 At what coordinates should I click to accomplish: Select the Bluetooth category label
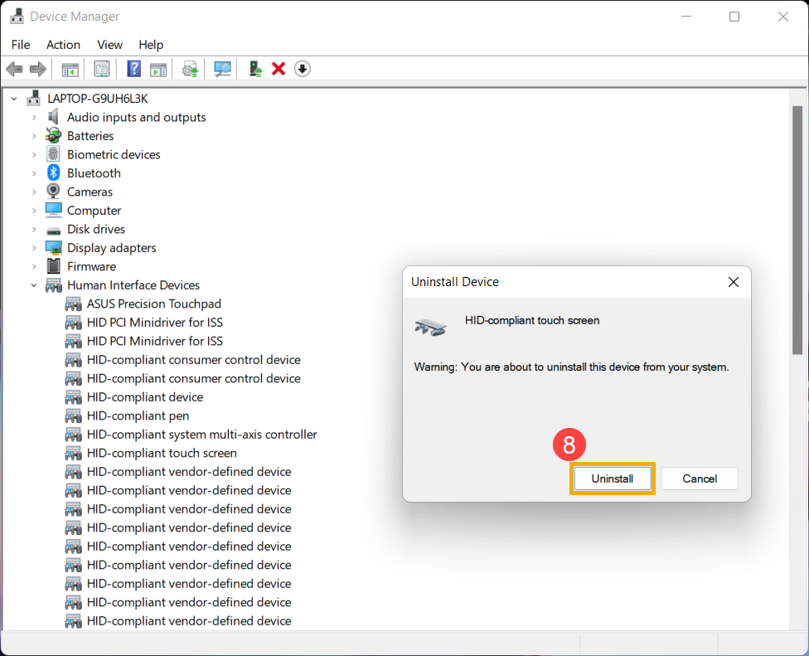(94, 173)
